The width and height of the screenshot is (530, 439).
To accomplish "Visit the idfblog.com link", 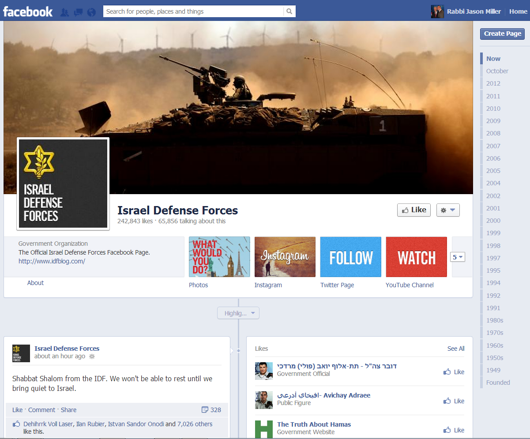I will point(52,261).
